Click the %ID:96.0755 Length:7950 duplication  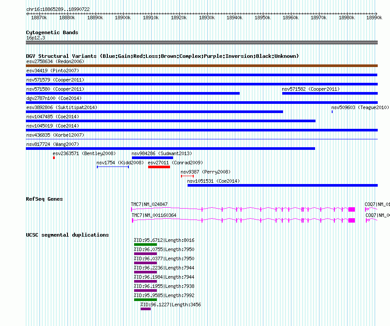[x=164, y=249]
